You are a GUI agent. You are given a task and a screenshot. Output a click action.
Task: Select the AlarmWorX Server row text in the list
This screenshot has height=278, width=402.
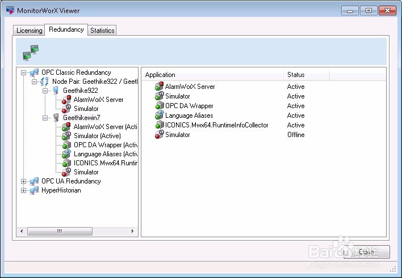click(190, 87)
